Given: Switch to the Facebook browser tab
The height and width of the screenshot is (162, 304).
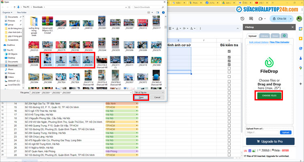Looking at the screenshot, I should 212,3.
